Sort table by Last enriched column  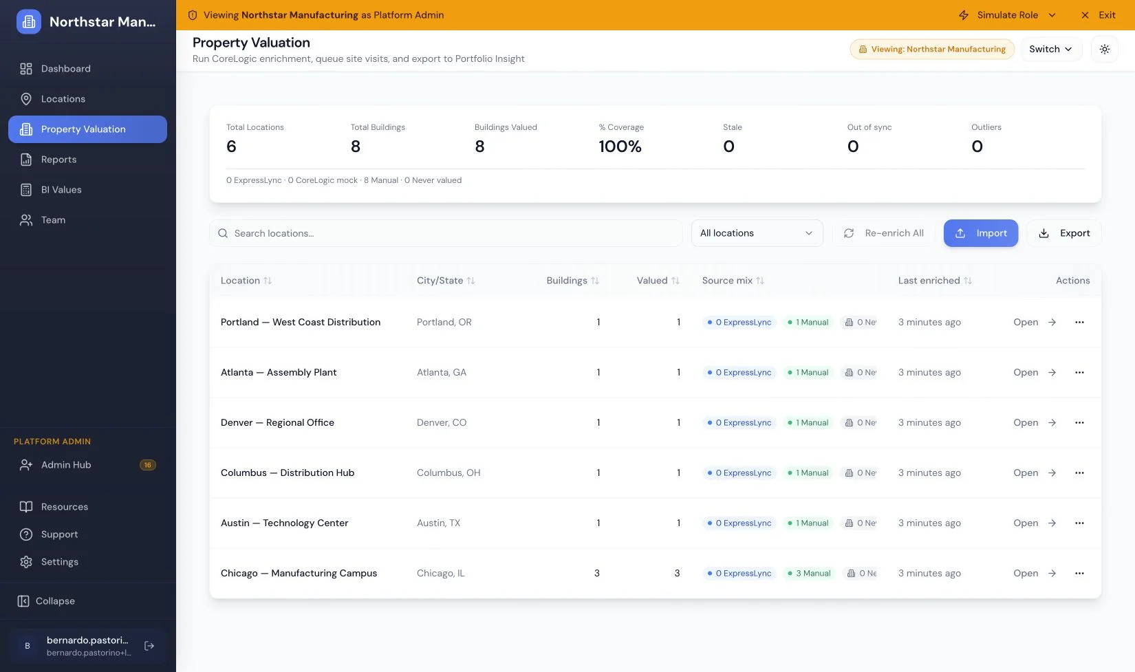click(x=935, y=281)
